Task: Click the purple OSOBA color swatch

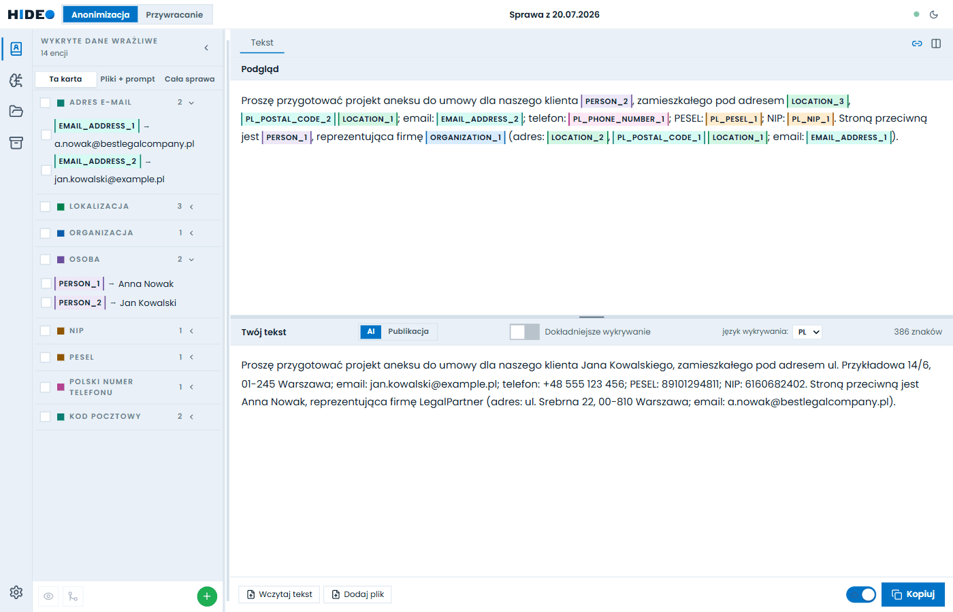Action: (x=61, y=260)
